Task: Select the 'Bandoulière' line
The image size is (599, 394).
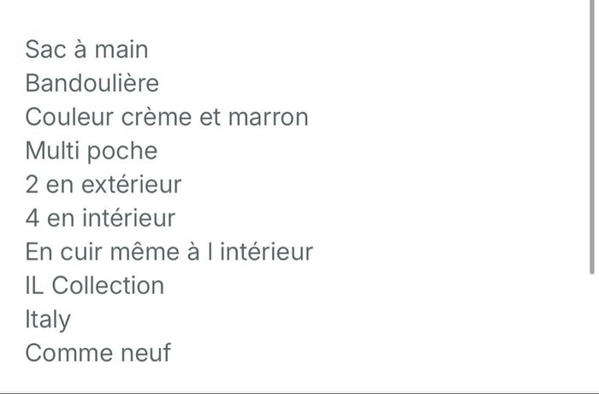Action: pyautogui.click(x=92, y=84)
